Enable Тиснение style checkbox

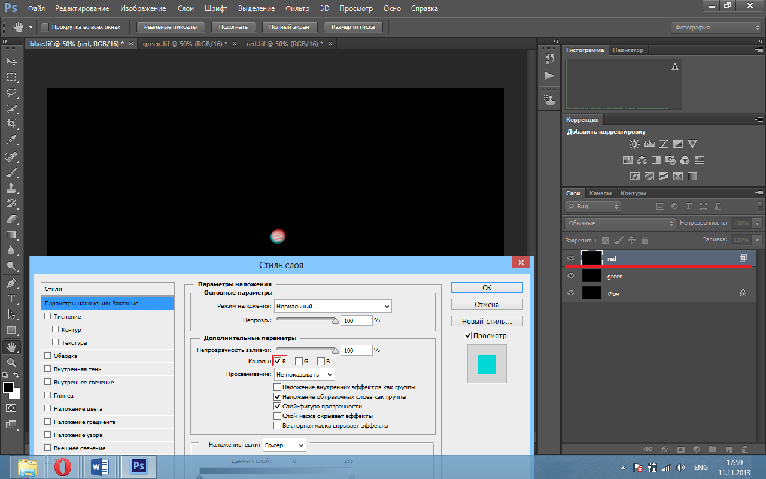pos(48,316)
